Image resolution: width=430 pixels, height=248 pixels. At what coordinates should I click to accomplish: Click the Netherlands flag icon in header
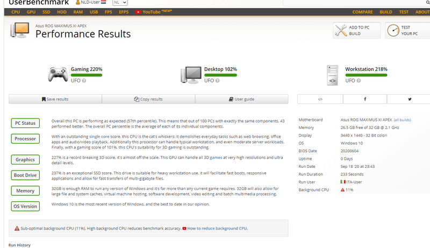[x=103, y=2]
